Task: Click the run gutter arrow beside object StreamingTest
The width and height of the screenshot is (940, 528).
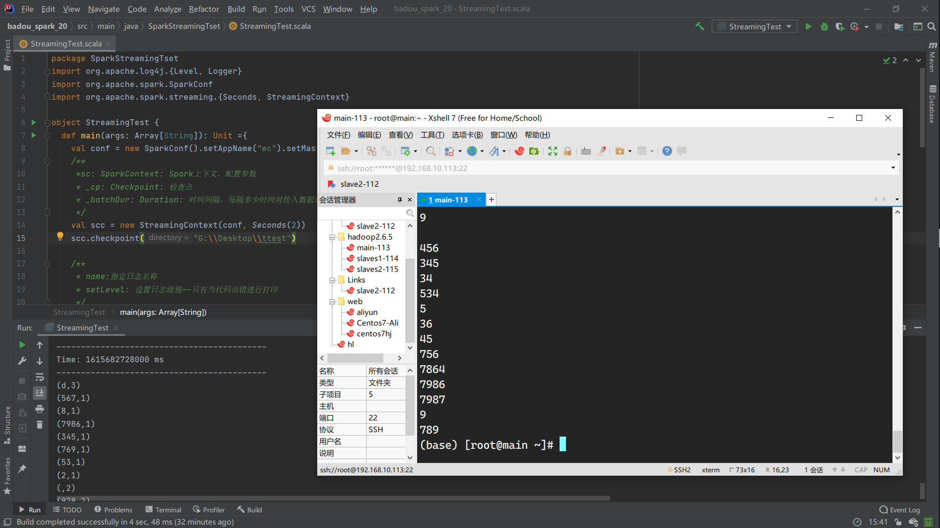Action: [x=34, y=122]
